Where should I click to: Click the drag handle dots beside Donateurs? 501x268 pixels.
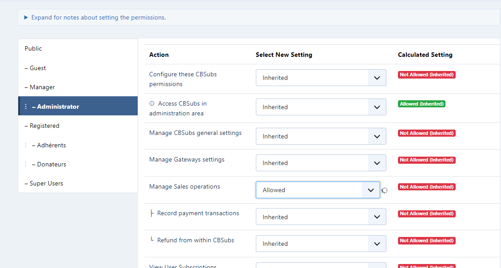[26, 164]
